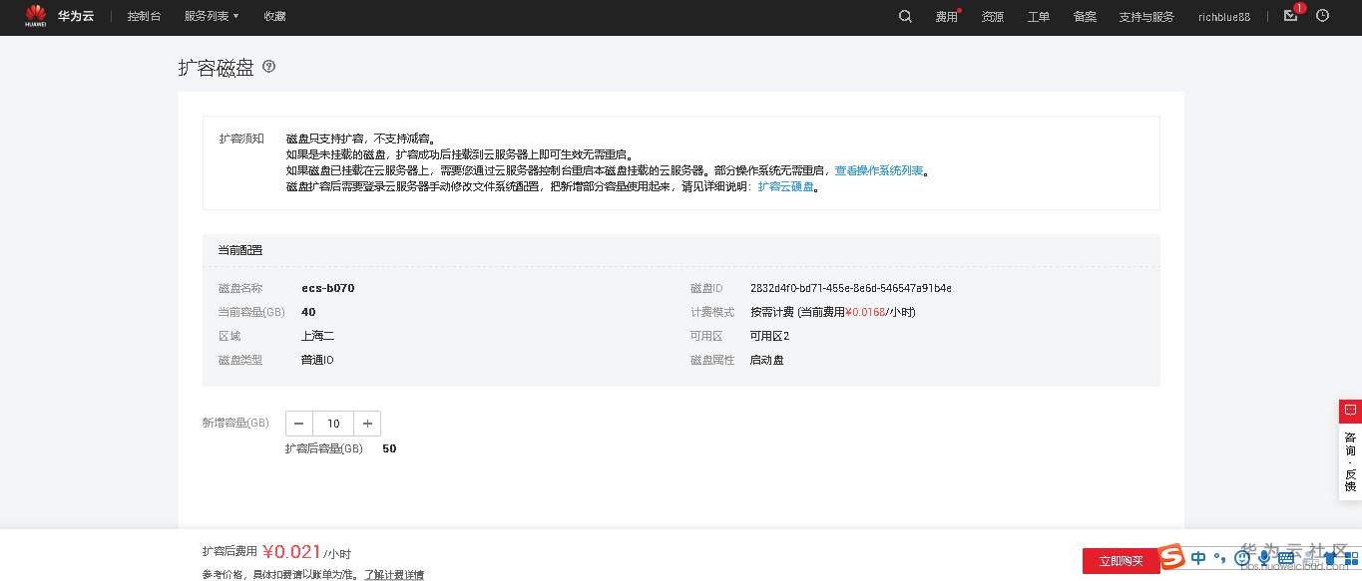Open the richblue88 account menu

[1224, 17]
